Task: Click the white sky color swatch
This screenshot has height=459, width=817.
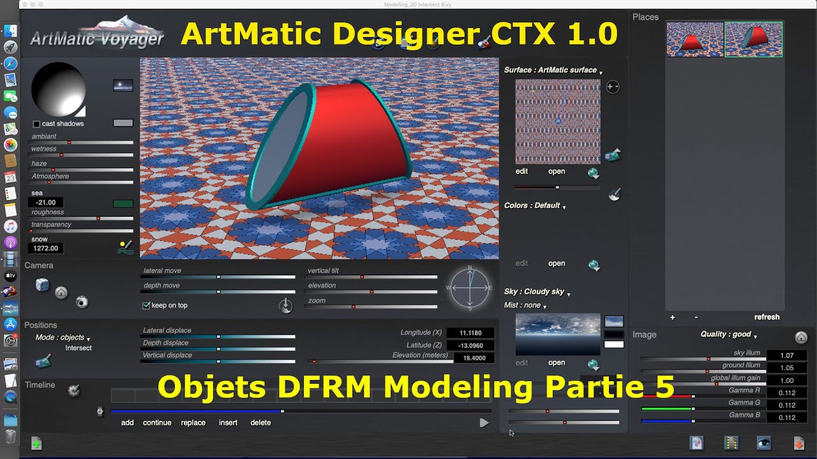Action: pos(614,345)
